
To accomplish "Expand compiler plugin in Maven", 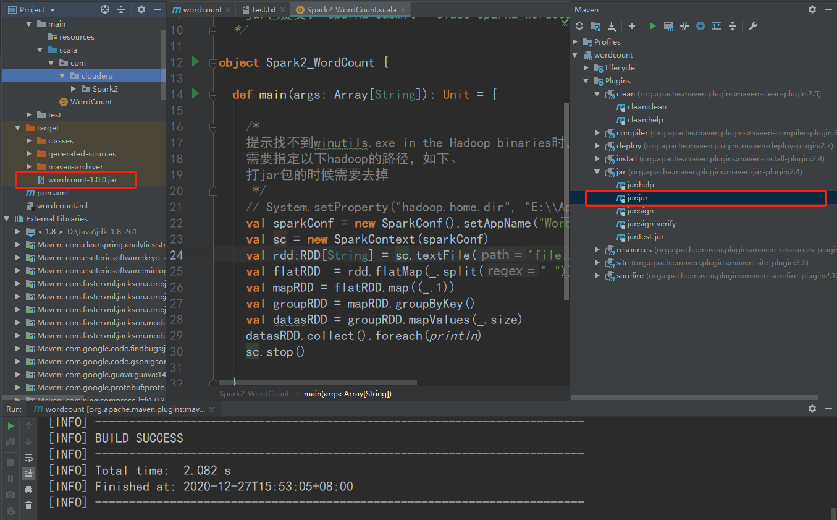I will (x=597, y=133).
